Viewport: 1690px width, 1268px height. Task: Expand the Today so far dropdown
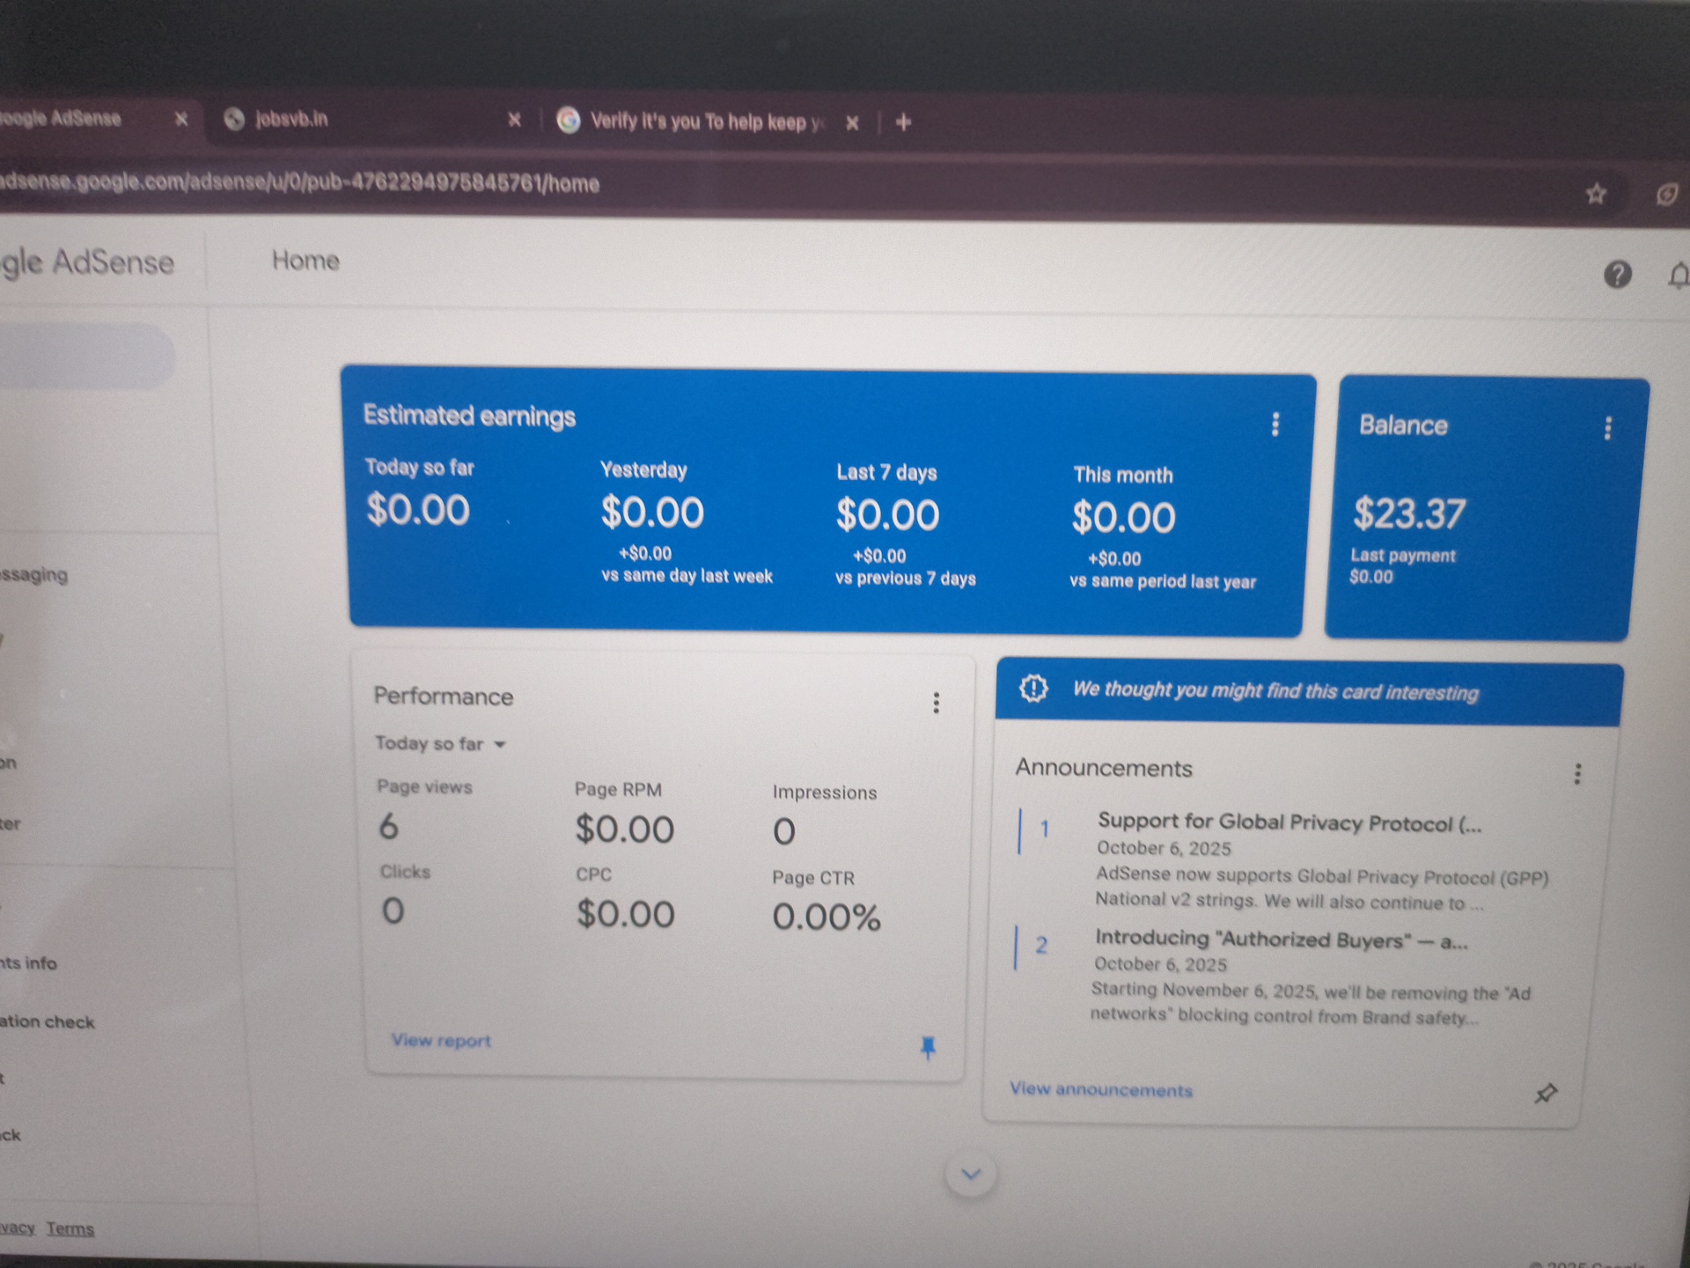point(440,744)
